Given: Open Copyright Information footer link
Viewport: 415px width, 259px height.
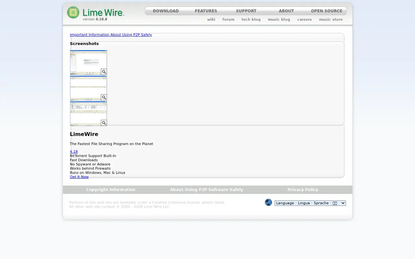Looking at the screenshot, I should pyautogui.click(x=111, y=190).
